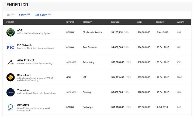The height and width of the screenshot is (118, 194).
Task: Click the MEDIUM interest rating for FIC Network
Action: (70, 47)
